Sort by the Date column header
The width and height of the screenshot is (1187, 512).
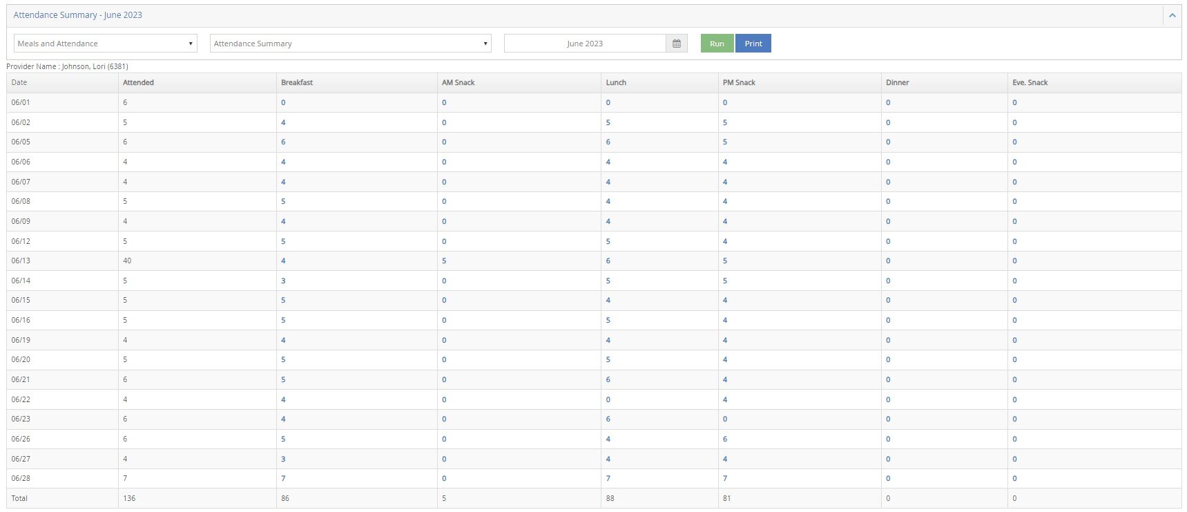tap(19, 82)
